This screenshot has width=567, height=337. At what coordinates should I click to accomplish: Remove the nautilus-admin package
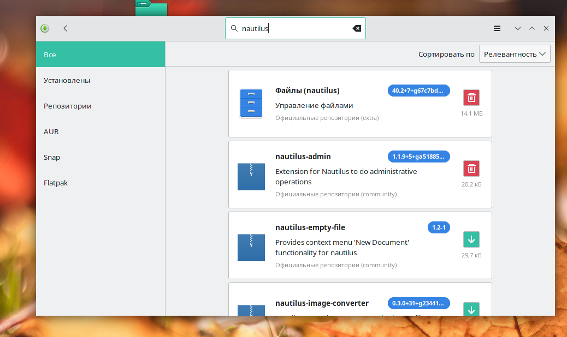pyautogui.click(x=471, y=168)
